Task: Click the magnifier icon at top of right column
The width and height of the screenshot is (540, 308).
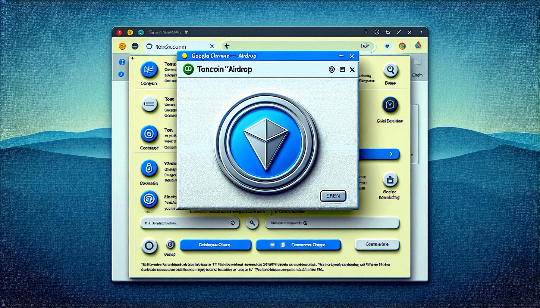Action: (x=391, y=70)
